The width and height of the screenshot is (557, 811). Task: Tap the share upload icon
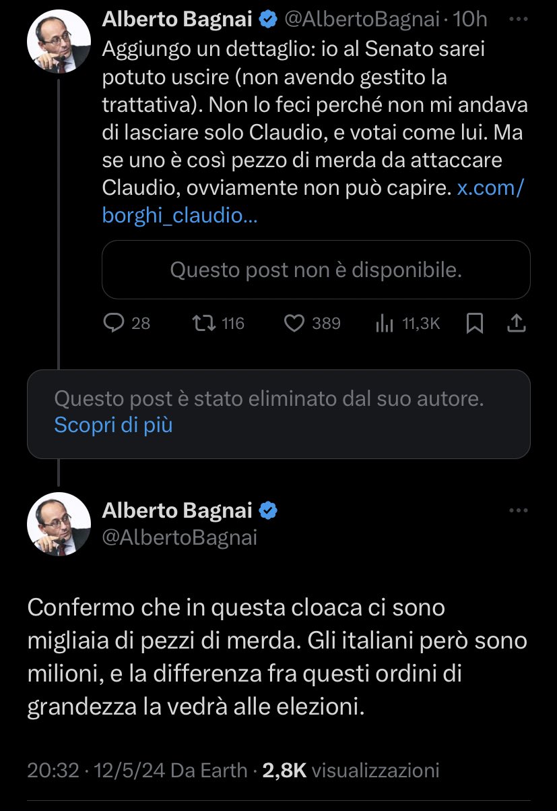515,324
